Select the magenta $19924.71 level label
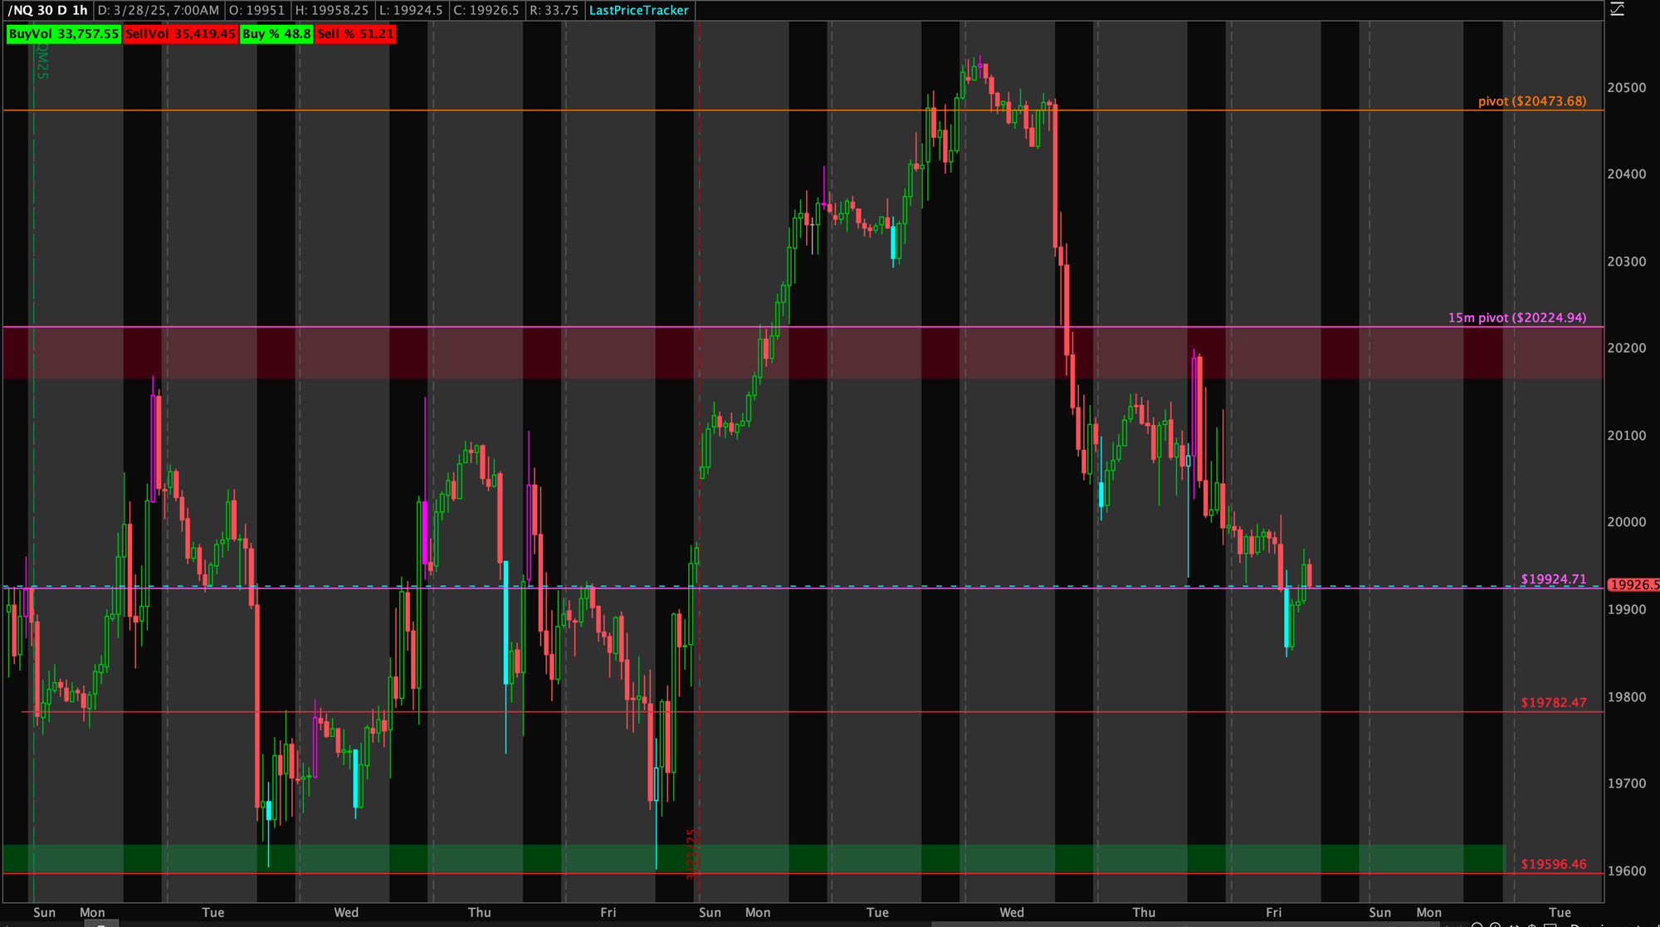The image size is (1660, 927). 1553,579
